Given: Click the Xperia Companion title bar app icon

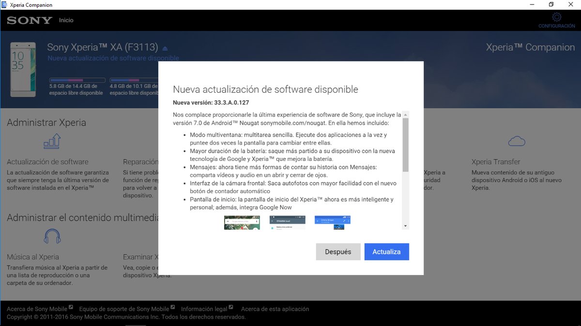Looking at the screenshot, I should (5, 5).
